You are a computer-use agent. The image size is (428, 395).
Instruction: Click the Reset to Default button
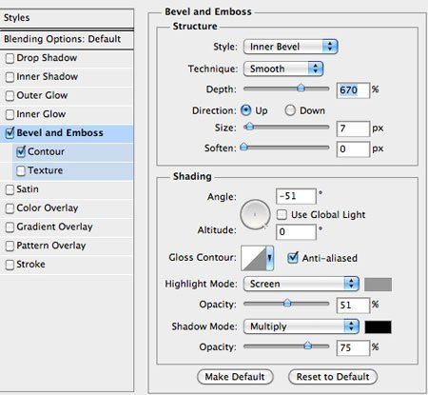pos(333,377)
